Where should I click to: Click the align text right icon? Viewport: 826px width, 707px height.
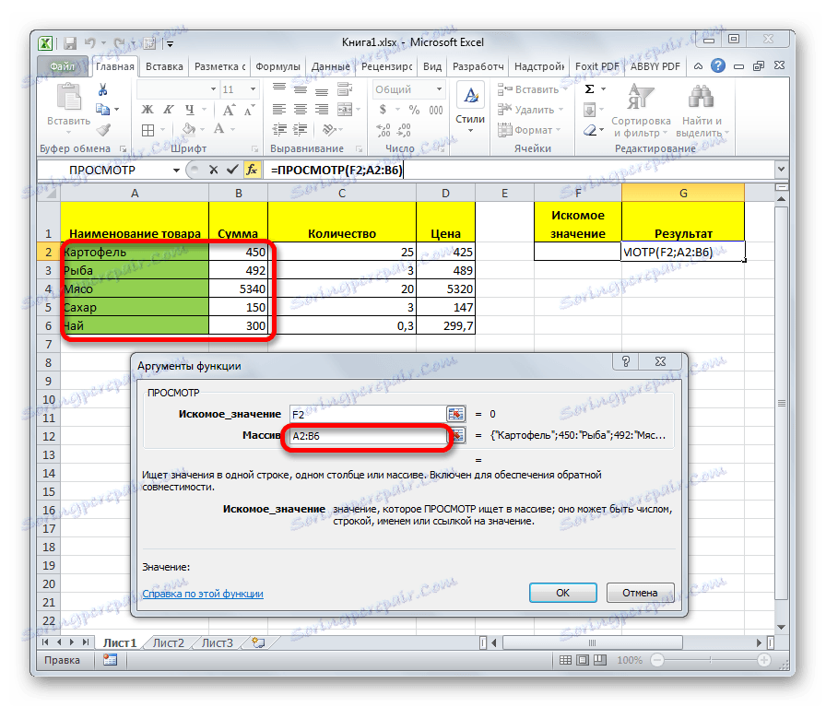[x=322, y=110]
